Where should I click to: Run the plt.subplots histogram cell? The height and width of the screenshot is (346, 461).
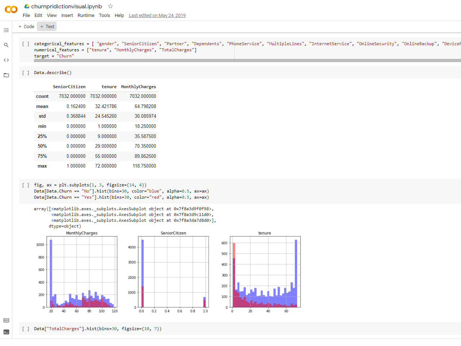coord(26,185)
